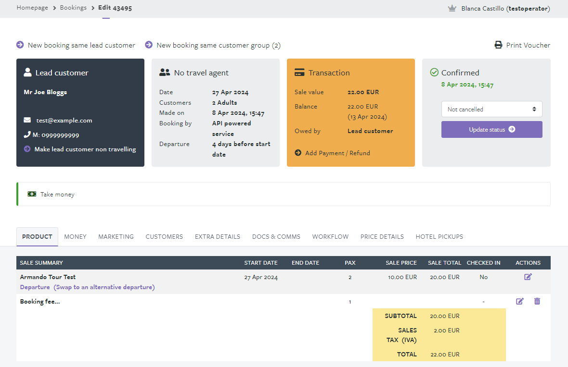Click the Mr Joe Bloggs customer name

click(x=45, y=92)
